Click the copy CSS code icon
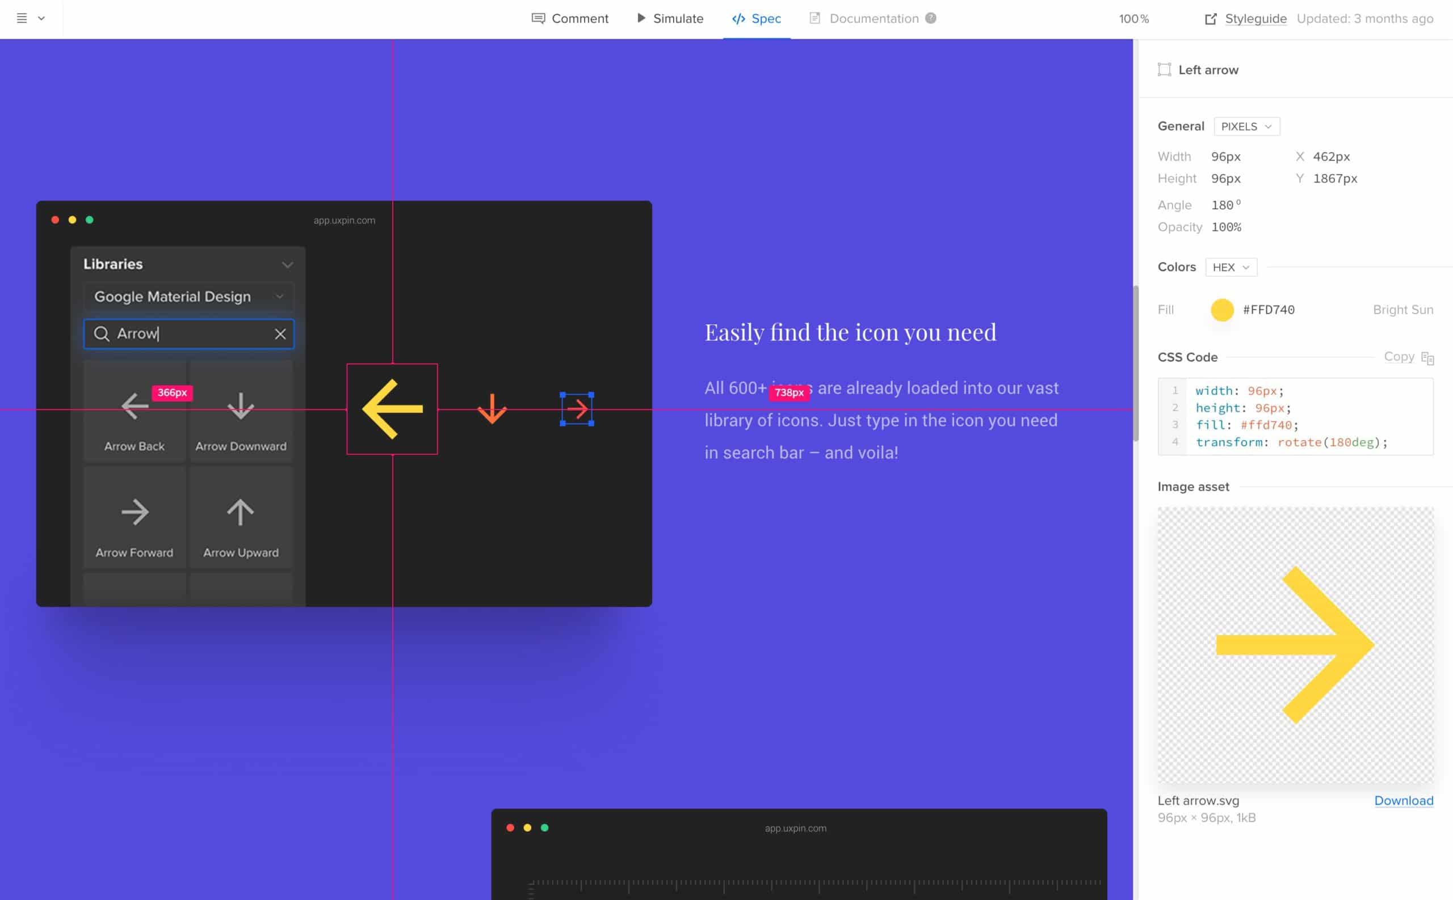This screenshot has height=900, width=1453. (1427, 358)
